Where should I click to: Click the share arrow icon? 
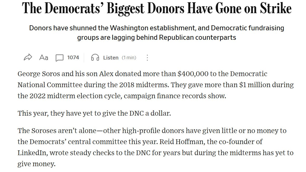pos(28,57)
